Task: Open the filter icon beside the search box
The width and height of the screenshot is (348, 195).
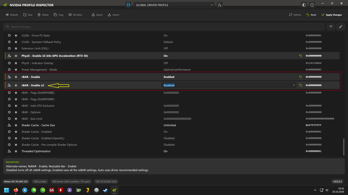Action: pyautogui.click(x=331, y=27)
